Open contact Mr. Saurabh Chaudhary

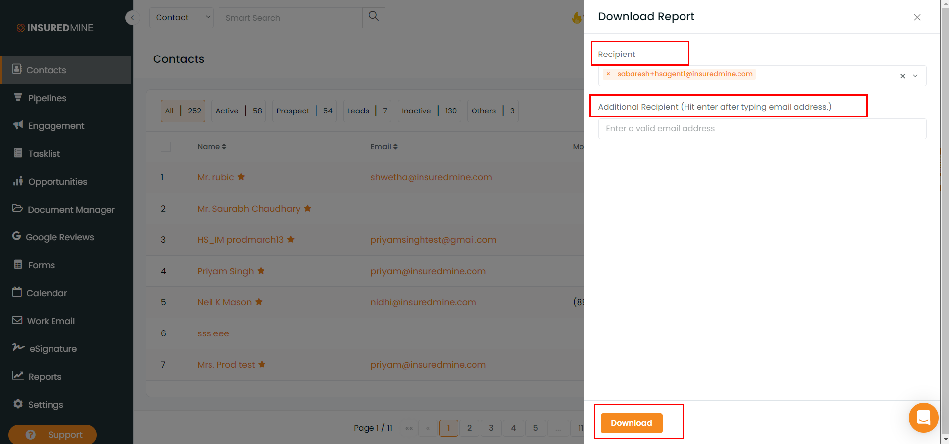click(x=249, y=209)
